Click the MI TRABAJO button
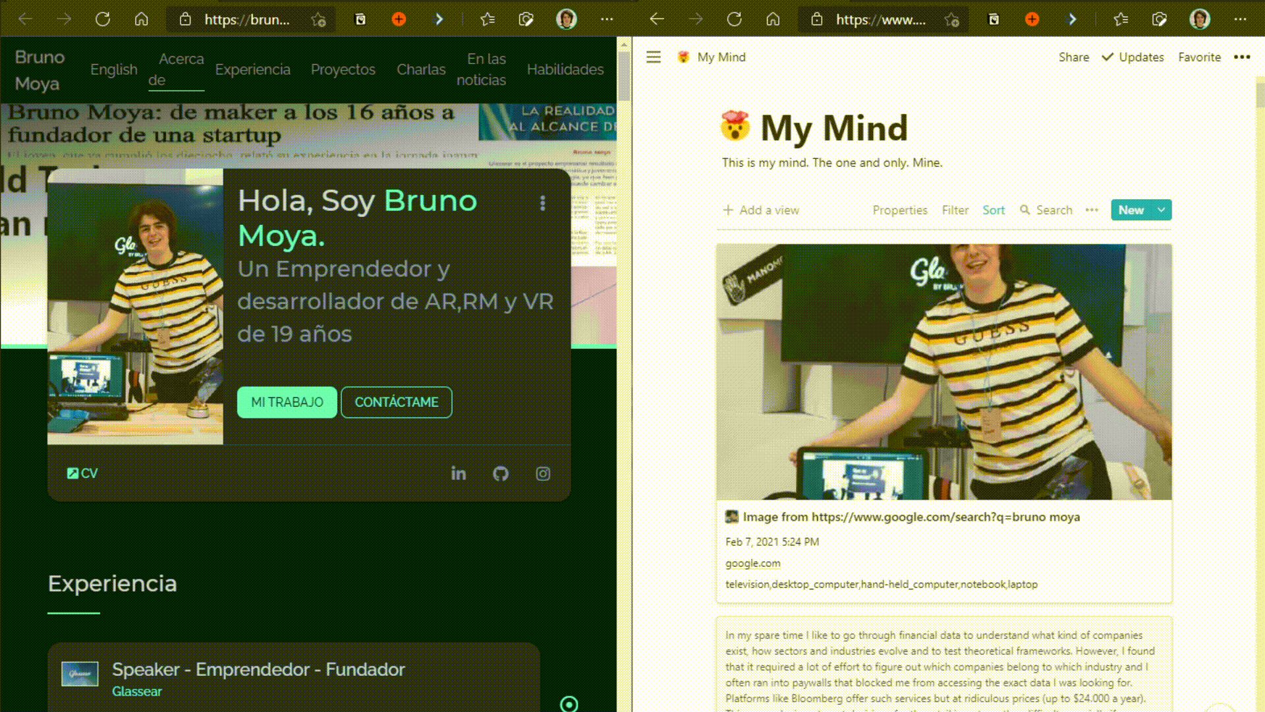This screenshot has width=1265, height=712. point(287,402)
